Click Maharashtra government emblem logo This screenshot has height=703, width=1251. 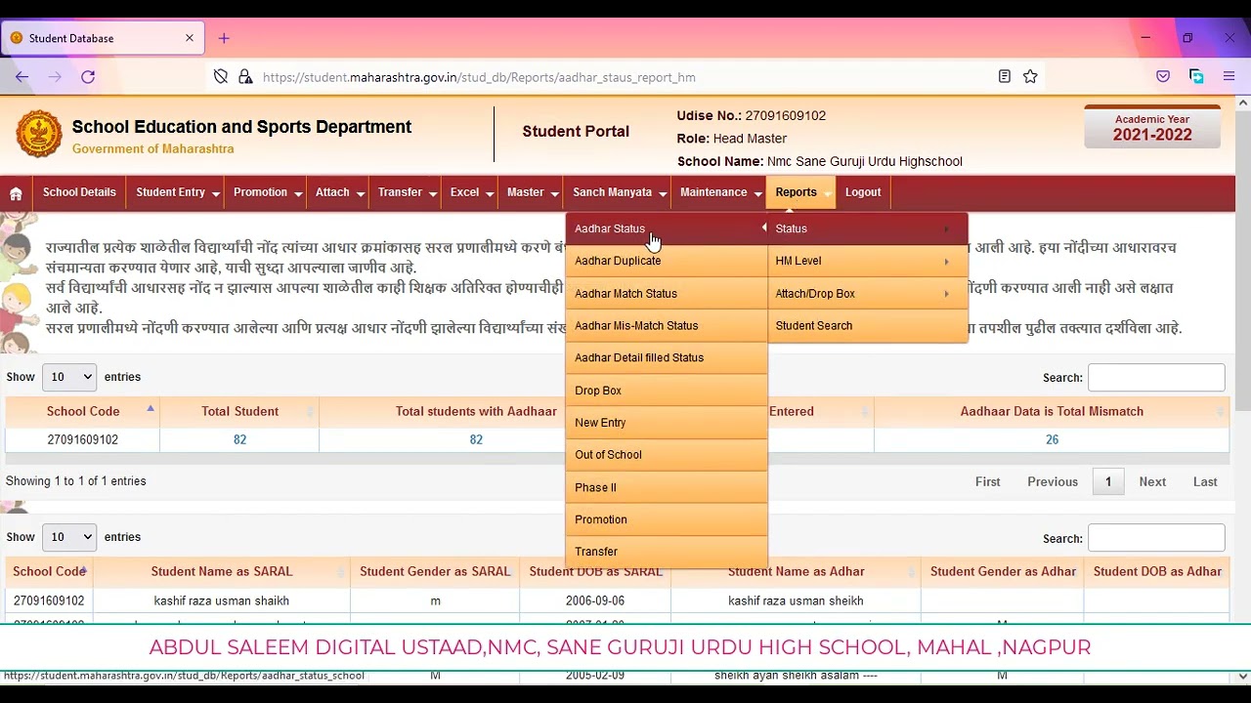click(38, 134)
